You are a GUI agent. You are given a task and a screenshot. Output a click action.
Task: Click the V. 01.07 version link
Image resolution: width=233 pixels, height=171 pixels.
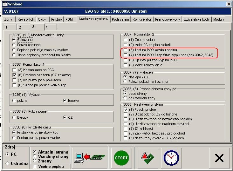click(x=11, y=11)
